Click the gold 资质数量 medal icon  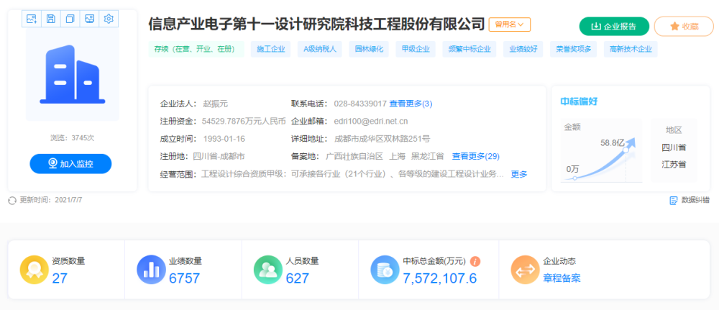(x=34, y=270)
